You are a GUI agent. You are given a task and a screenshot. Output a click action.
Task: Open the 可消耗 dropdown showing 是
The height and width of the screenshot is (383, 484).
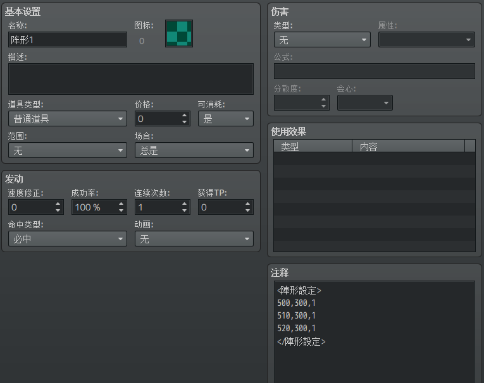tap(226, 119)
